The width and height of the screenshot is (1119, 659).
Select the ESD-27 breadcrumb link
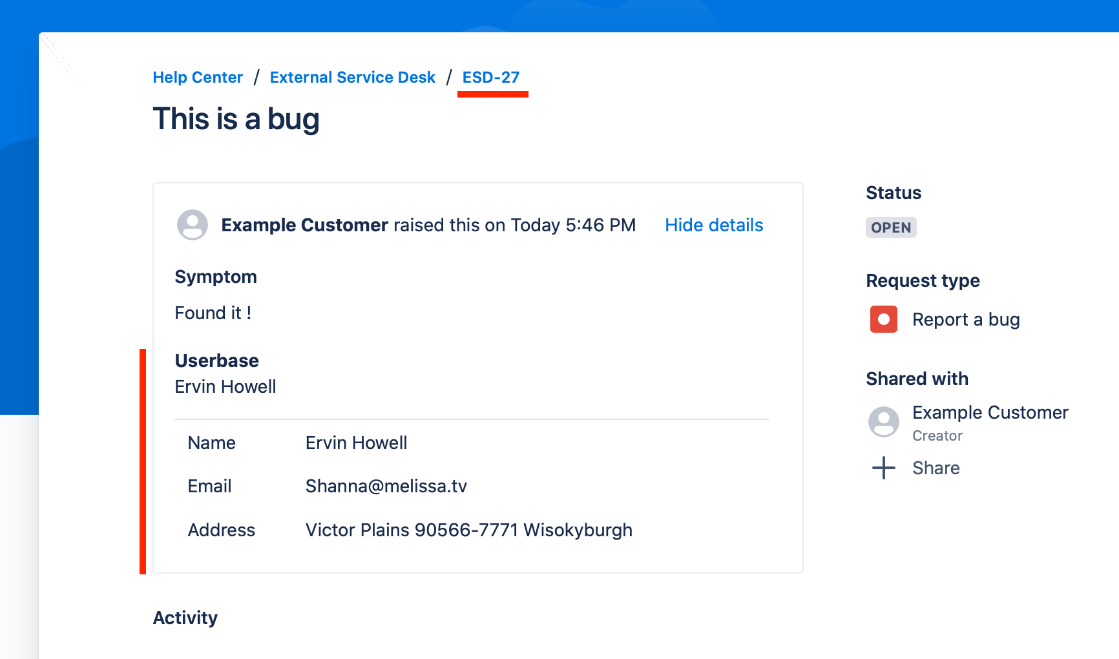pyautogui.click(x=492, y=77)
